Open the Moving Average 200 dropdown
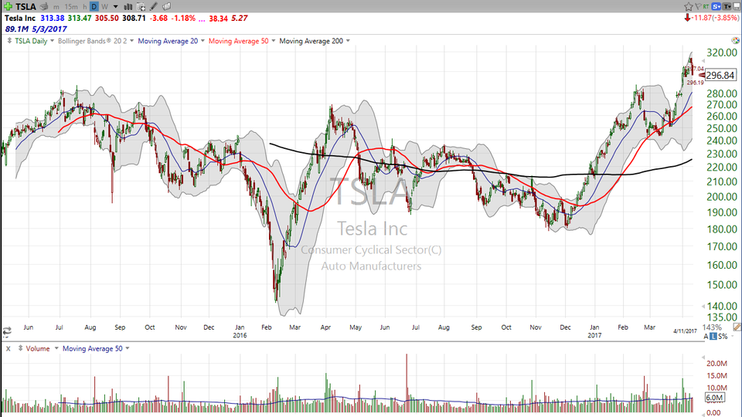 (x=348, y=41)
